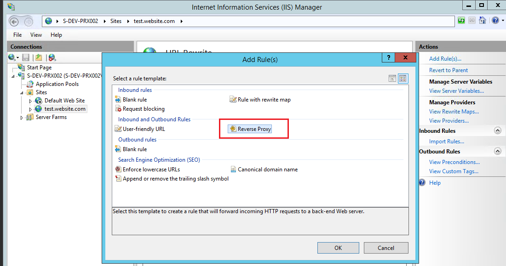Select Canonical domain name template
The image size is (506, 266).
point(267,170)
